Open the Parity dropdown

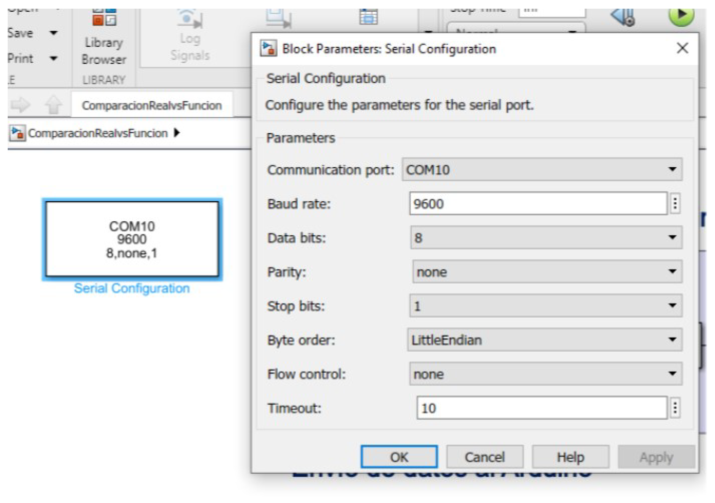pos(547,272)
